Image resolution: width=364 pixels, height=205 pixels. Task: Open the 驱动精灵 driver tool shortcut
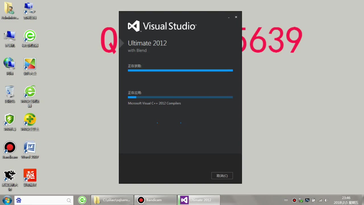pos(30,178)
